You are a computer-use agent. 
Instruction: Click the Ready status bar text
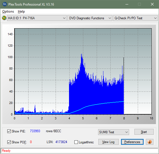pos(6,151)
